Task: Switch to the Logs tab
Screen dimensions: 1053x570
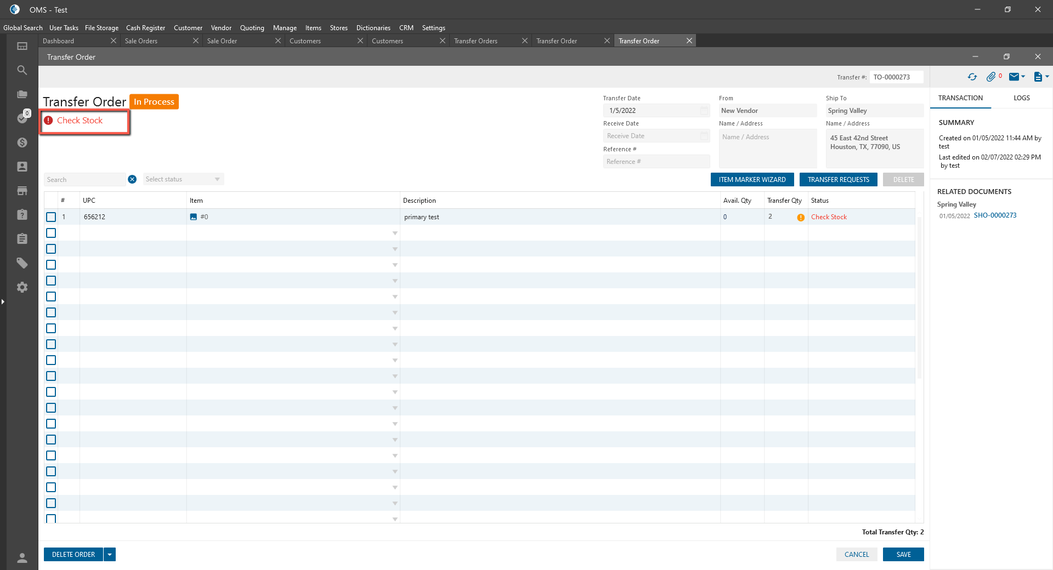Action: pyautogui.click(x=1021, y=98)
